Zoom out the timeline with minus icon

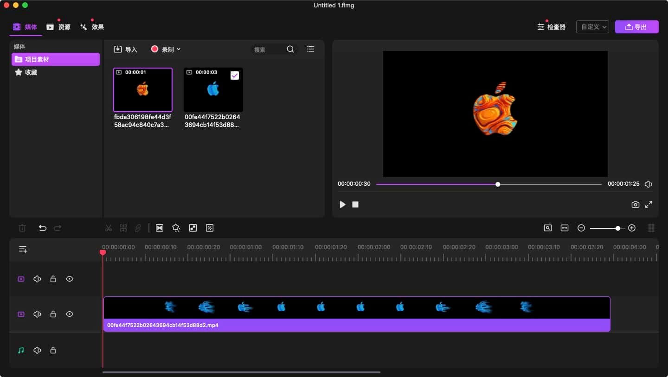pyautogui.click(x=581, y=228)
